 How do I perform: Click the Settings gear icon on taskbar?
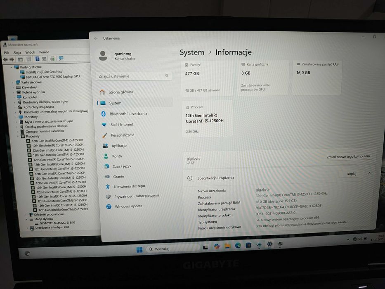(269, 244)
